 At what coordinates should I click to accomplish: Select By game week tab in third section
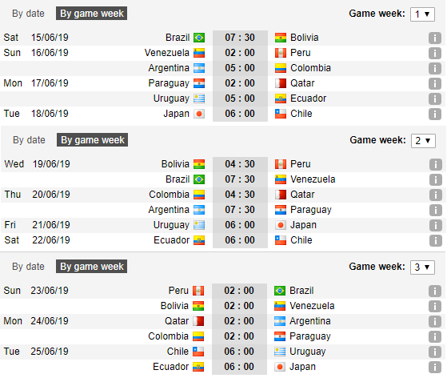91,267
